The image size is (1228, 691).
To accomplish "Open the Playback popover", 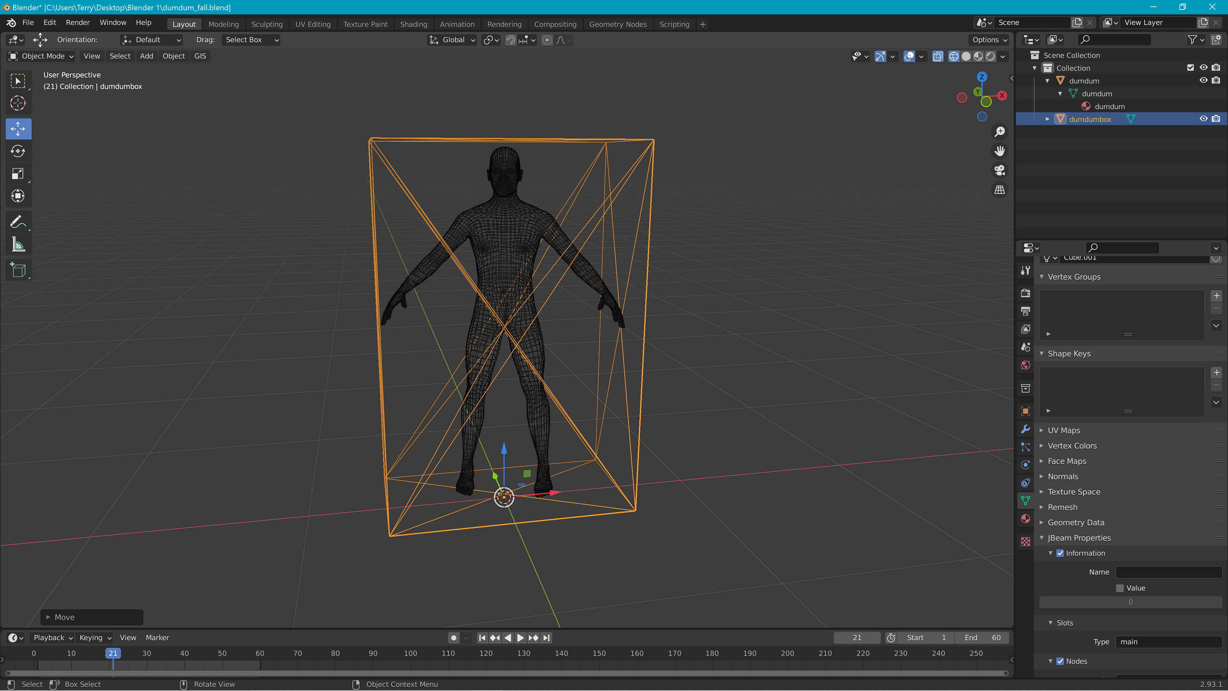I will point(52,638).
